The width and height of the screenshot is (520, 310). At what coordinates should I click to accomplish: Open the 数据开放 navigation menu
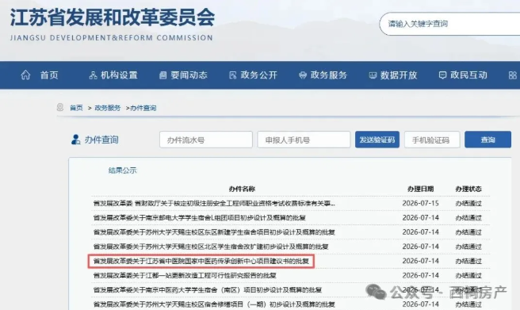[399, 75]
